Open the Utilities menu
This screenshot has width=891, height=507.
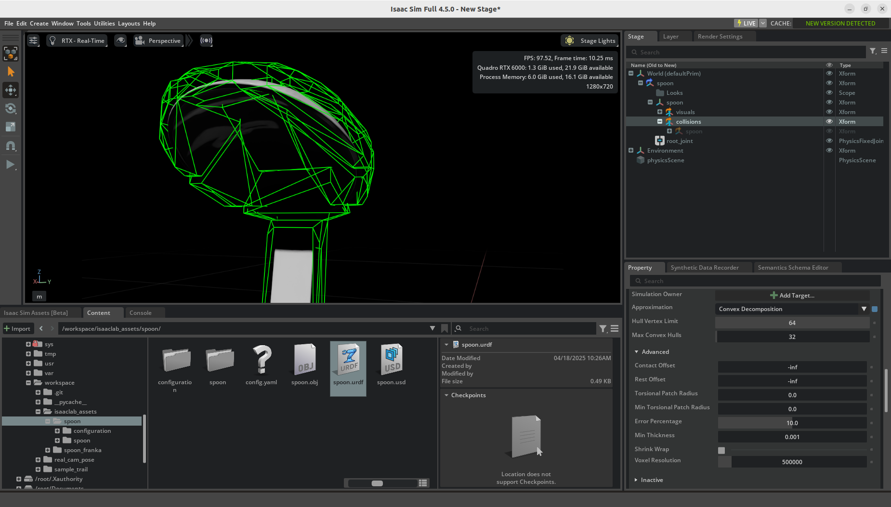pyautogui.click(x=104, y=24)
